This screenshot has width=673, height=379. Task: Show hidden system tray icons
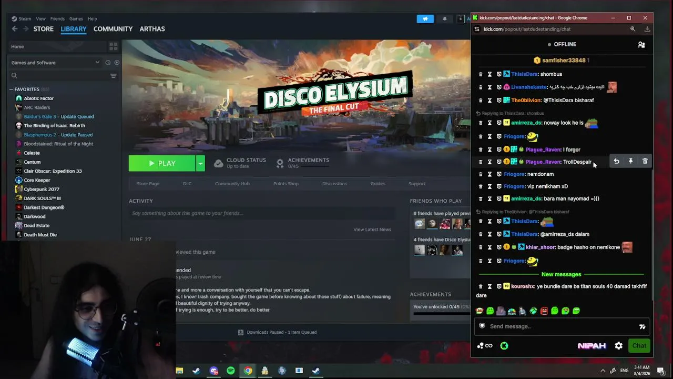click(603, 371)
